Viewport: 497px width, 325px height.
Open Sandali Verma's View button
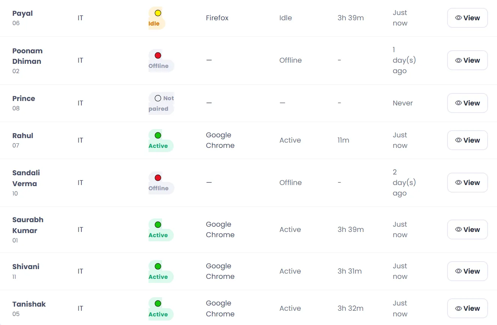point(467,183)
